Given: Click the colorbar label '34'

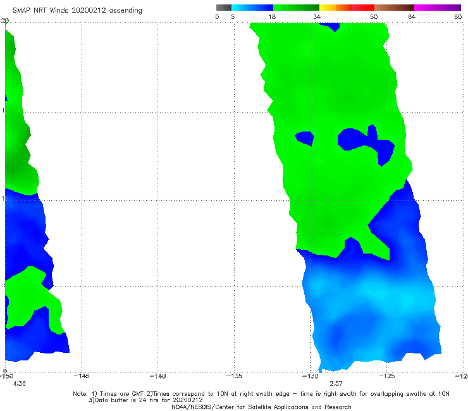Looking at the screenshot, I should pos(317,17).
